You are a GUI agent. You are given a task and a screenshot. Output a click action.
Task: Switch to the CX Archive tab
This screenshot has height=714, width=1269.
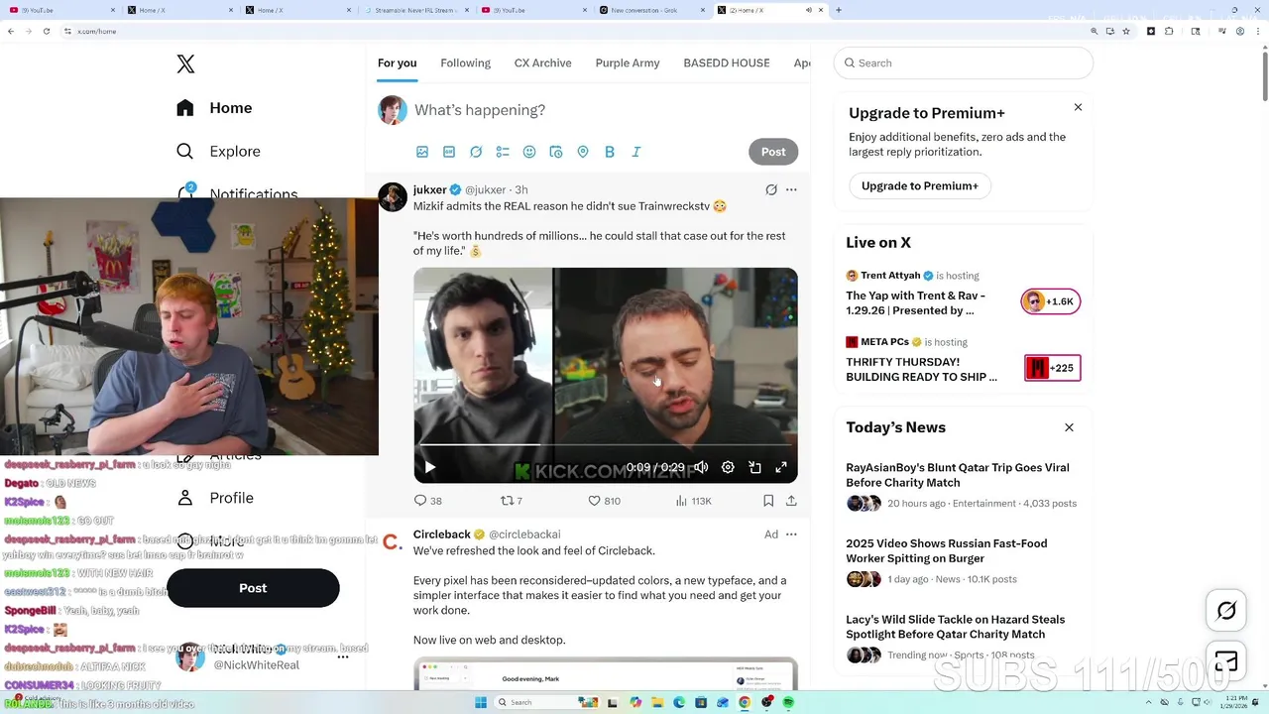[542, 63]
